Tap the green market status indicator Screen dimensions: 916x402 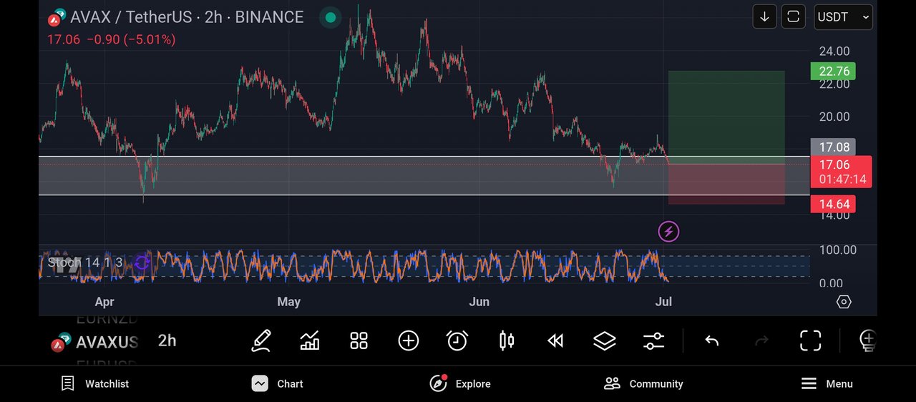point(330,17)
